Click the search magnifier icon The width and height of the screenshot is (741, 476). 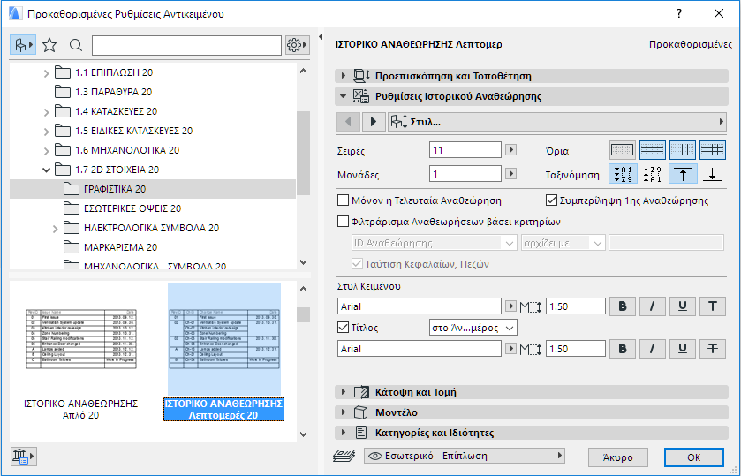pos(76,45)
